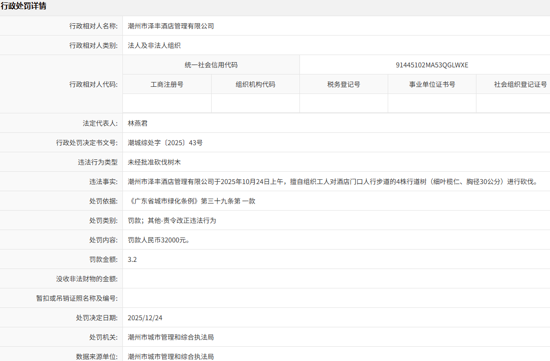This screenshot has width=550, height=361.
Task: Select the 税务登记号 column header
Action: click(344, 84)
